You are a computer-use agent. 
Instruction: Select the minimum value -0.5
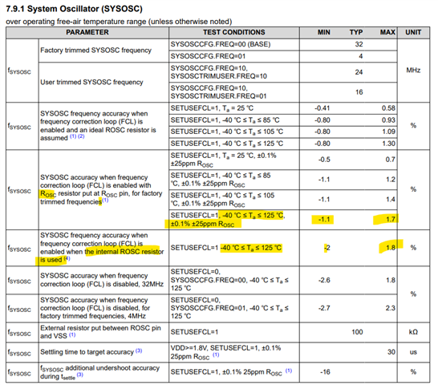point(324,160)
